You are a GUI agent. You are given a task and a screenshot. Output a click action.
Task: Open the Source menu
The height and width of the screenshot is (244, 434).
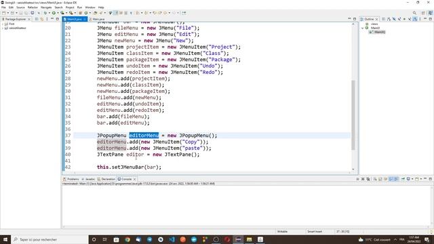click(20, 7)
